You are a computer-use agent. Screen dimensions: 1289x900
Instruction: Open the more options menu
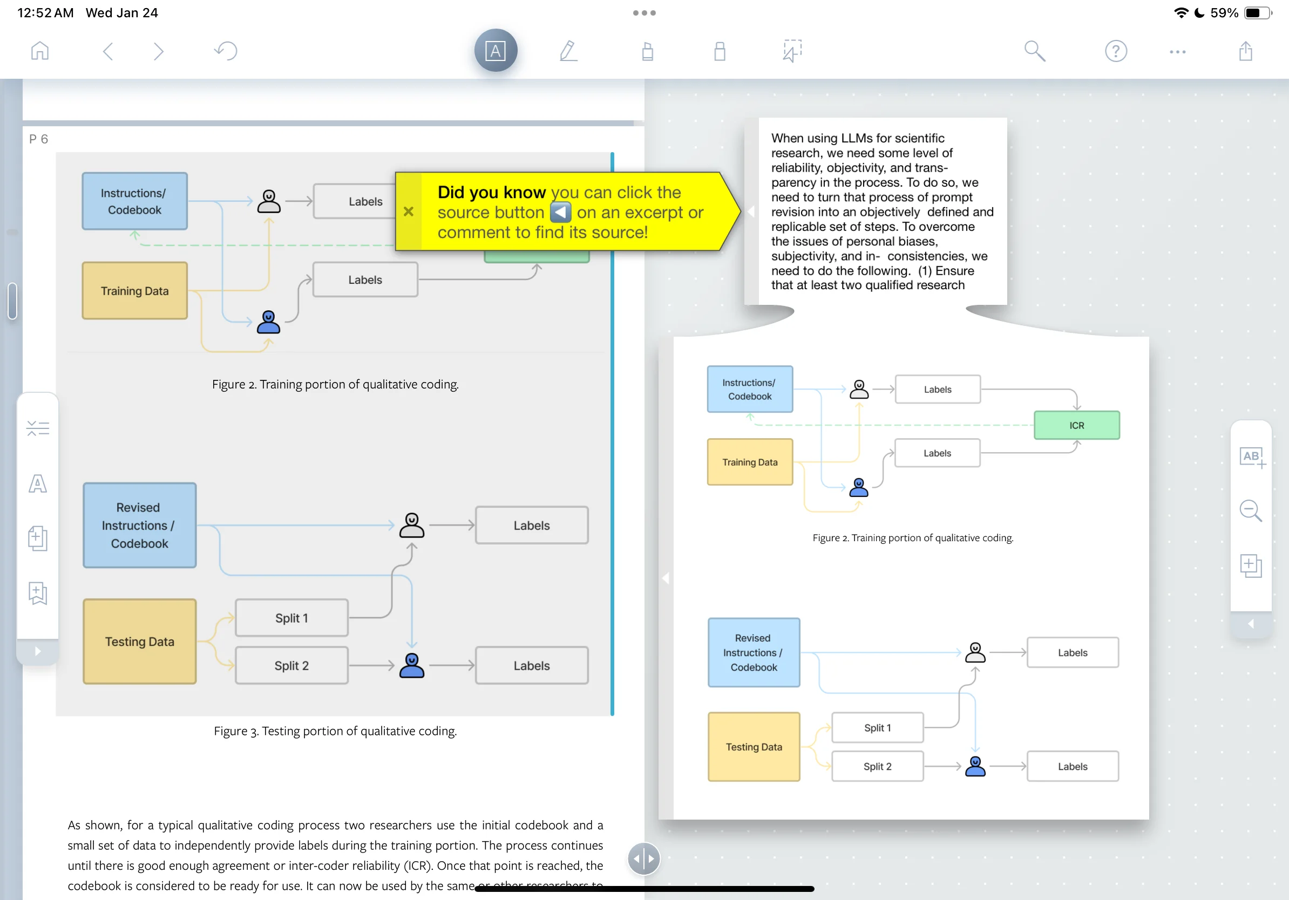(x=1177, y=51)
